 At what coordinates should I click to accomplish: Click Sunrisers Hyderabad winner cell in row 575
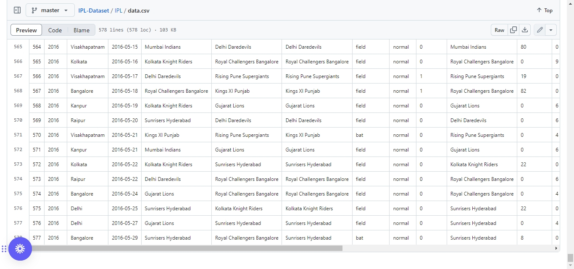pyautogui.click(x=482, y=209)
